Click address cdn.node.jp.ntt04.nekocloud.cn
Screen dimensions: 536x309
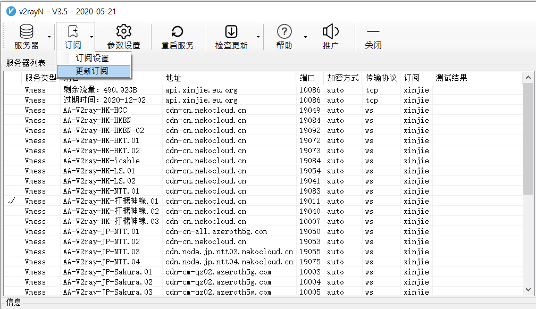point(229,262)
